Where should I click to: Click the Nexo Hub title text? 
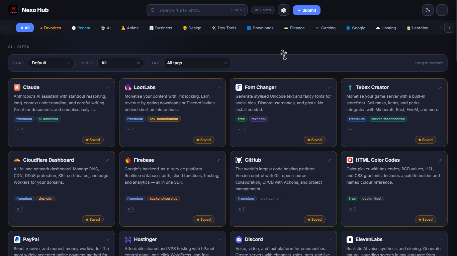tap(35, 10)
